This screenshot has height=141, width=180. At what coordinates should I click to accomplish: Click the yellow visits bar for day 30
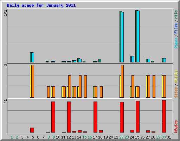click(163, 86)
